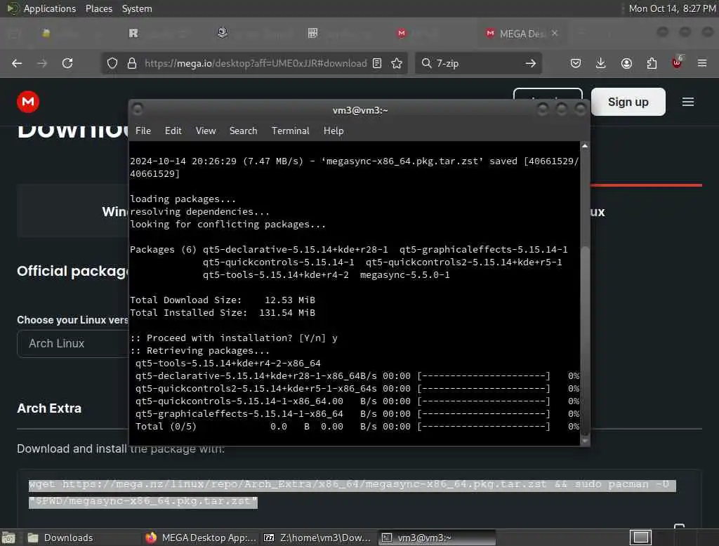Open terminal Help menu

click(334, 131)
